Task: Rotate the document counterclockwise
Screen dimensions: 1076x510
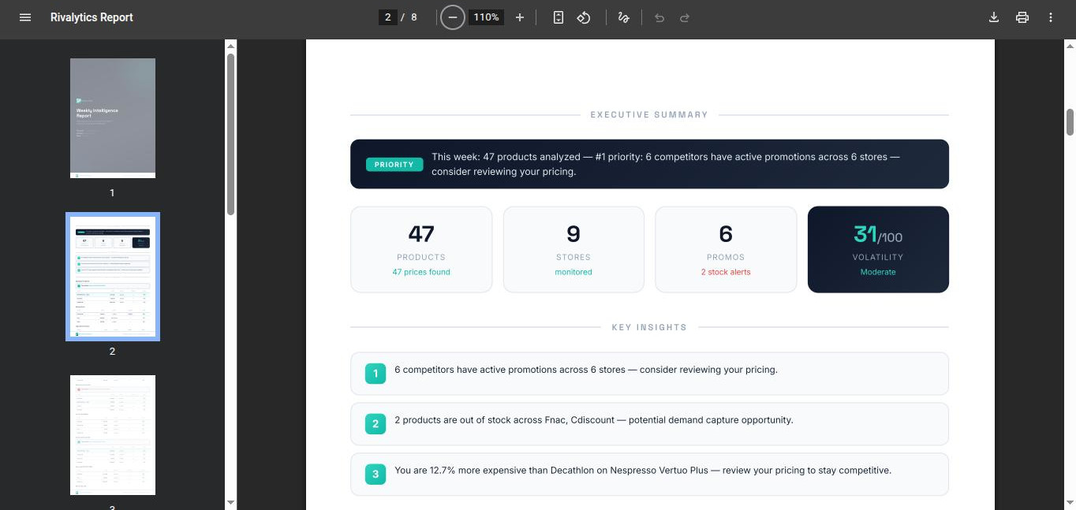Action: (584, 17)
